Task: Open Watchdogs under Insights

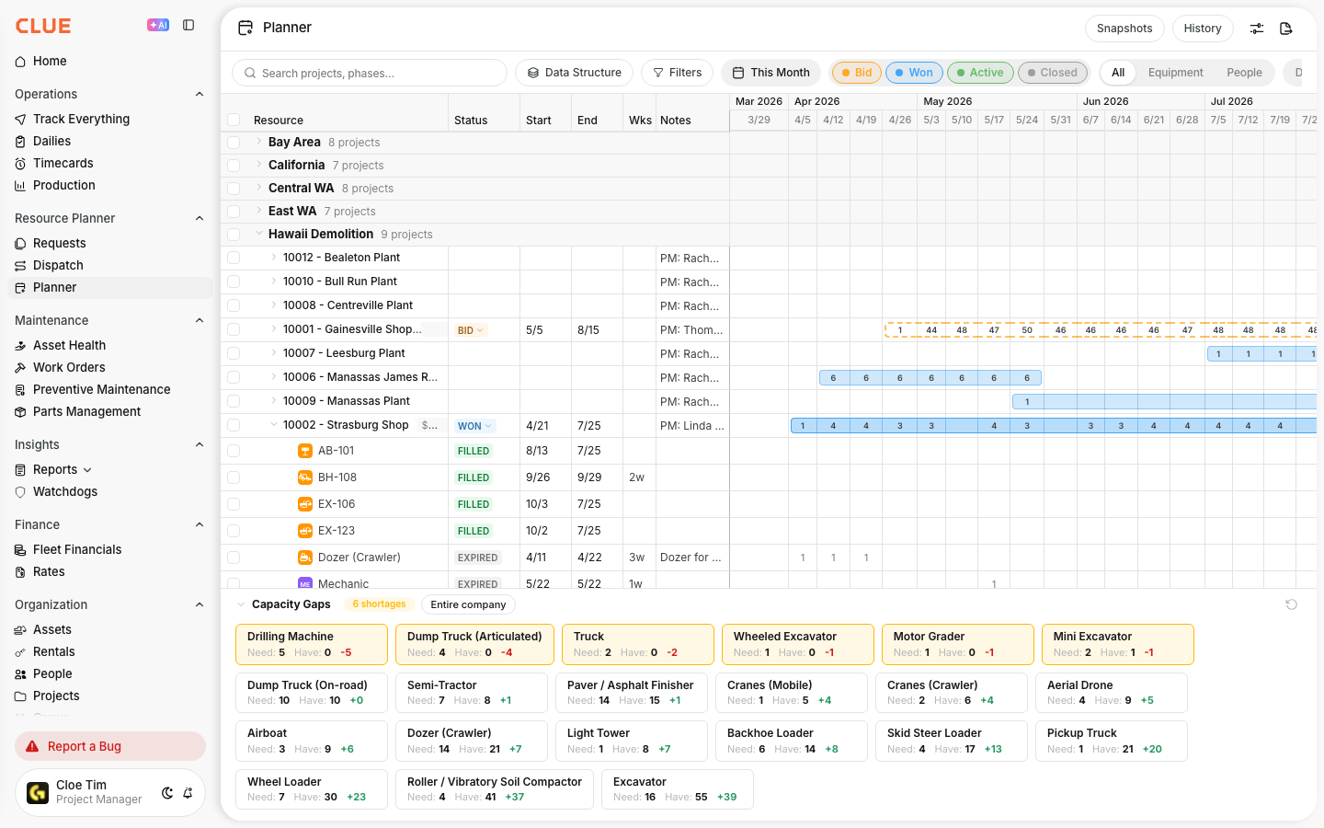Action: point(64,492)
